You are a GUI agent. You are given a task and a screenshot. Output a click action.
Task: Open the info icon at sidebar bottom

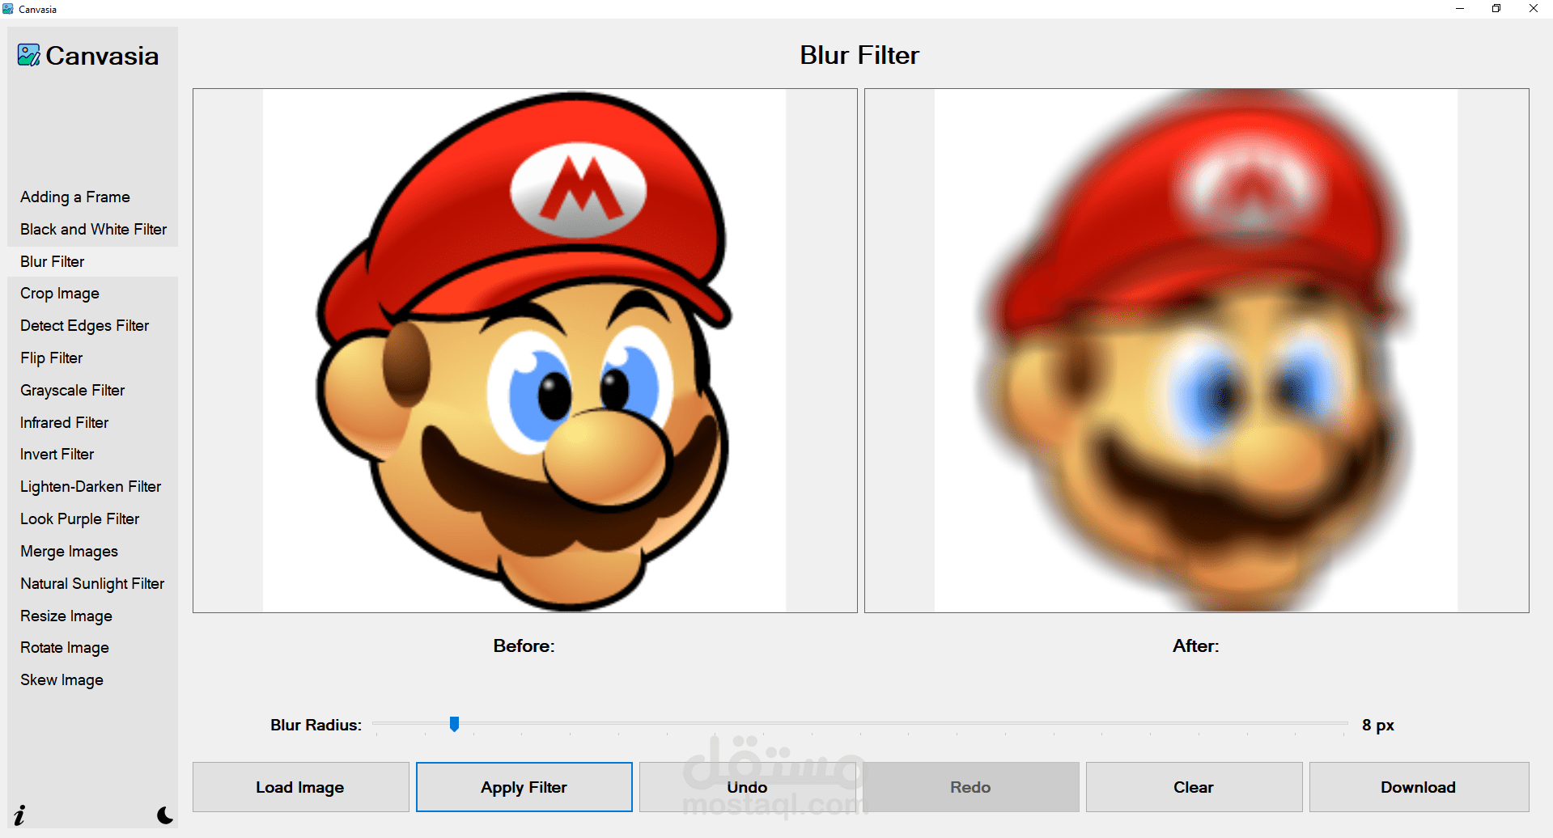pos(19,815)
